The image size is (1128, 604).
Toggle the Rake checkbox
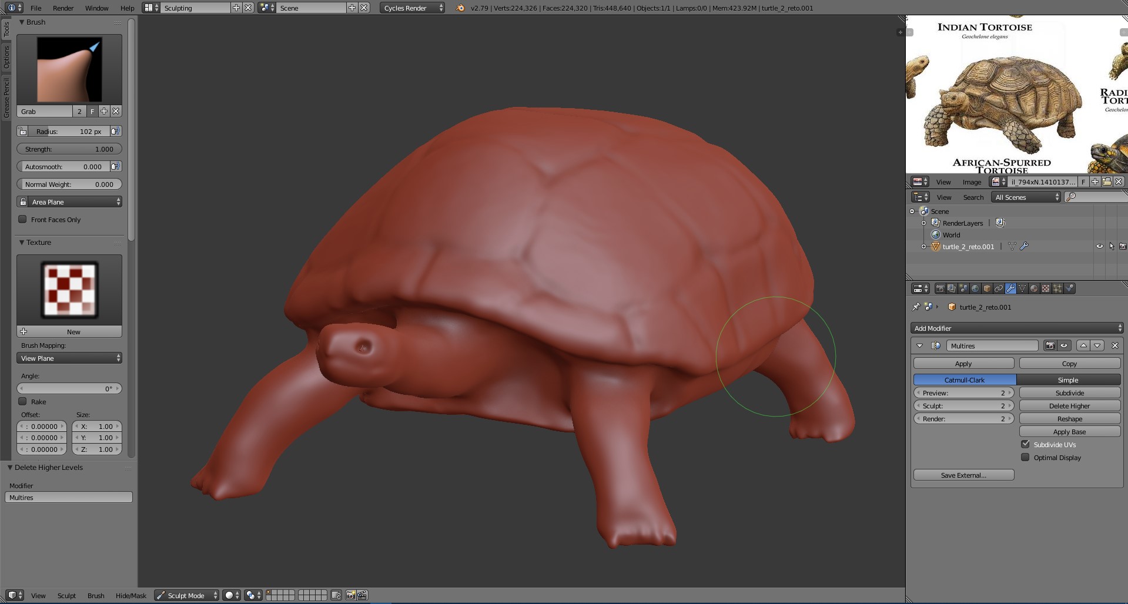(x=22, y=401)
